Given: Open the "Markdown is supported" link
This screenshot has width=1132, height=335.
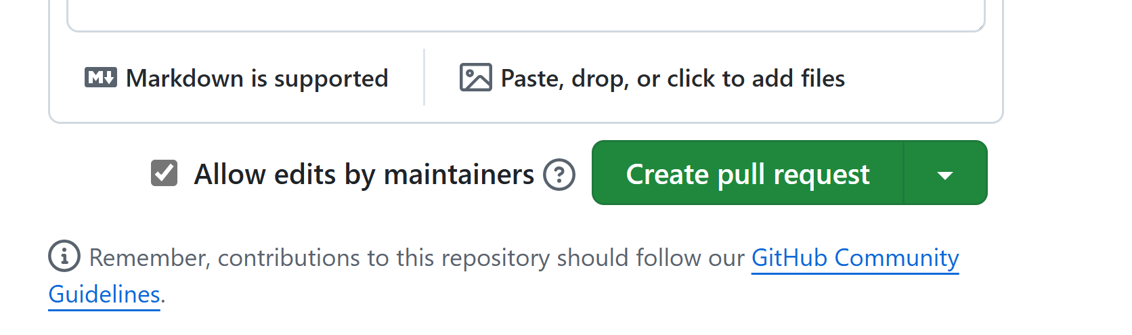Looking at the screenshot, I should (257, 79).
